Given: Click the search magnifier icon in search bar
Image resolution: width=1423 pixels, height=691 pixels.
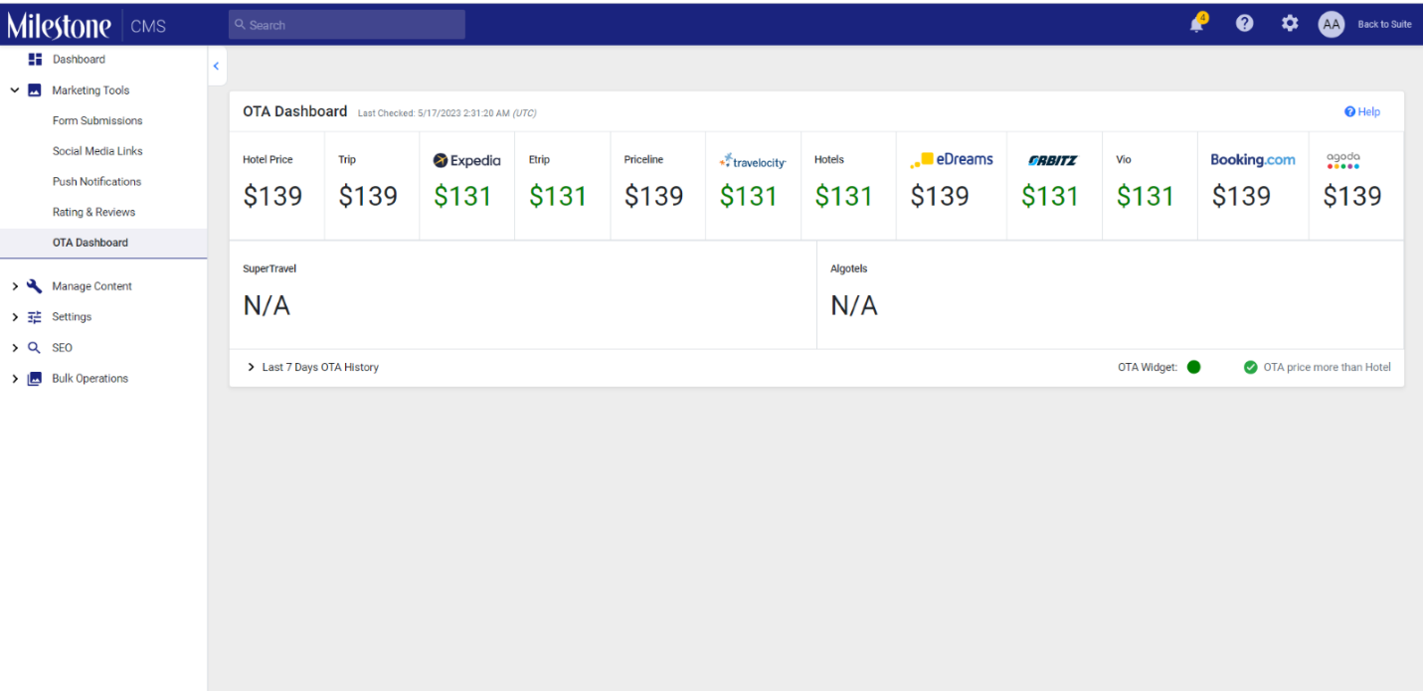Looking at the screenshot, I should point(240,25).
